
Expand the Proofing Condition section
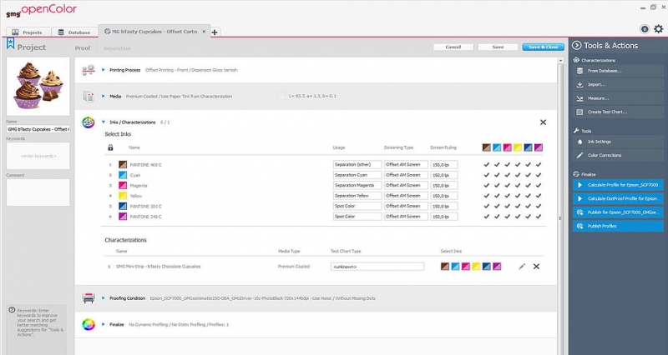point(103,298)
